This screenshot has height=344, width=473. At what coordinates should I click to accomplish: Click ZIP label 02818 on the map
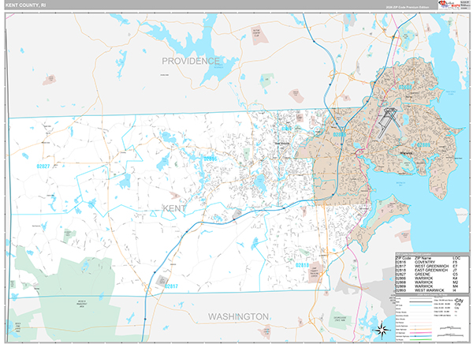click(x=302, y=265)
